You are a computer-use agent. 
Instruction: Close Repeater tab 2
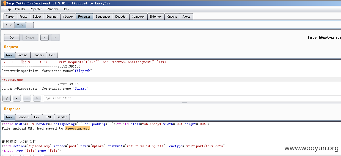[x=22, y=25]
